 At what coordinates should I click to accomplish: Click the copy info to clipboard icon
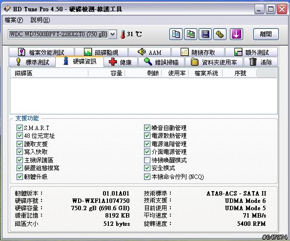tap(176, 34)
